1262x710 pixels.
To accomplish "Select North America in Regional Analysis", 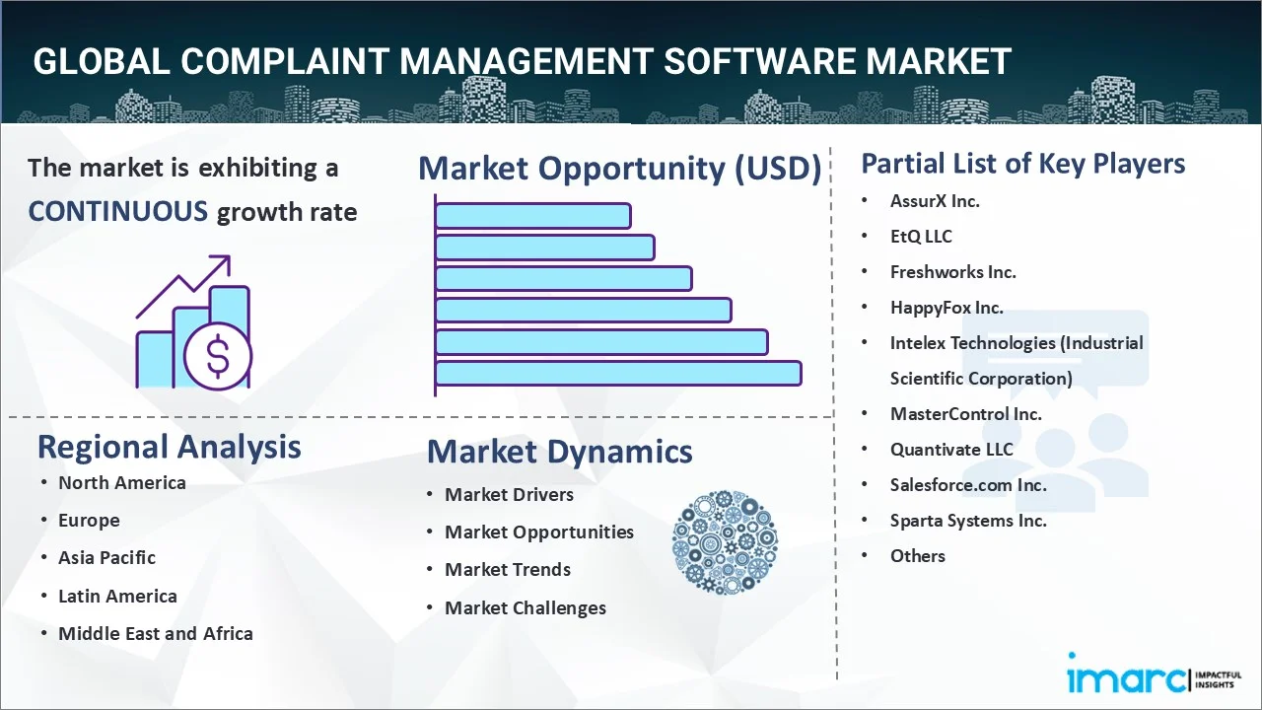I will pyautogui.click(x=121, y=482).
